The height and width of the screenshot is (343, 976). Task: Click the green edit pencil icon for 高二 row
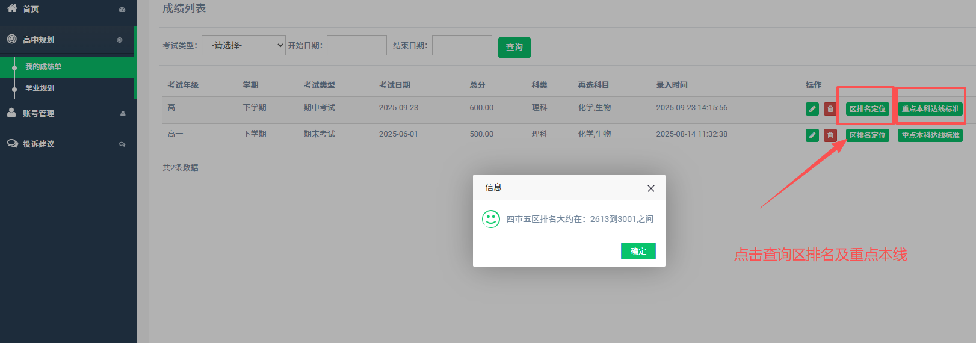click(812, 109)
